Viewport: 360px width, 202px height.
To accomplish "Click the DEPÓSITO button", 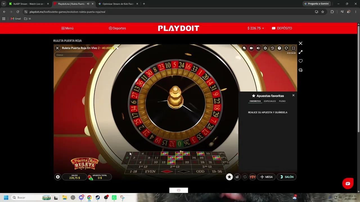I will pyautogui.click(x=282, y=28).
